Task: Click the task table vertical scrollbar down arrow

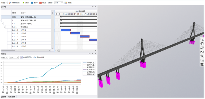Action: (x=53, y=48)
